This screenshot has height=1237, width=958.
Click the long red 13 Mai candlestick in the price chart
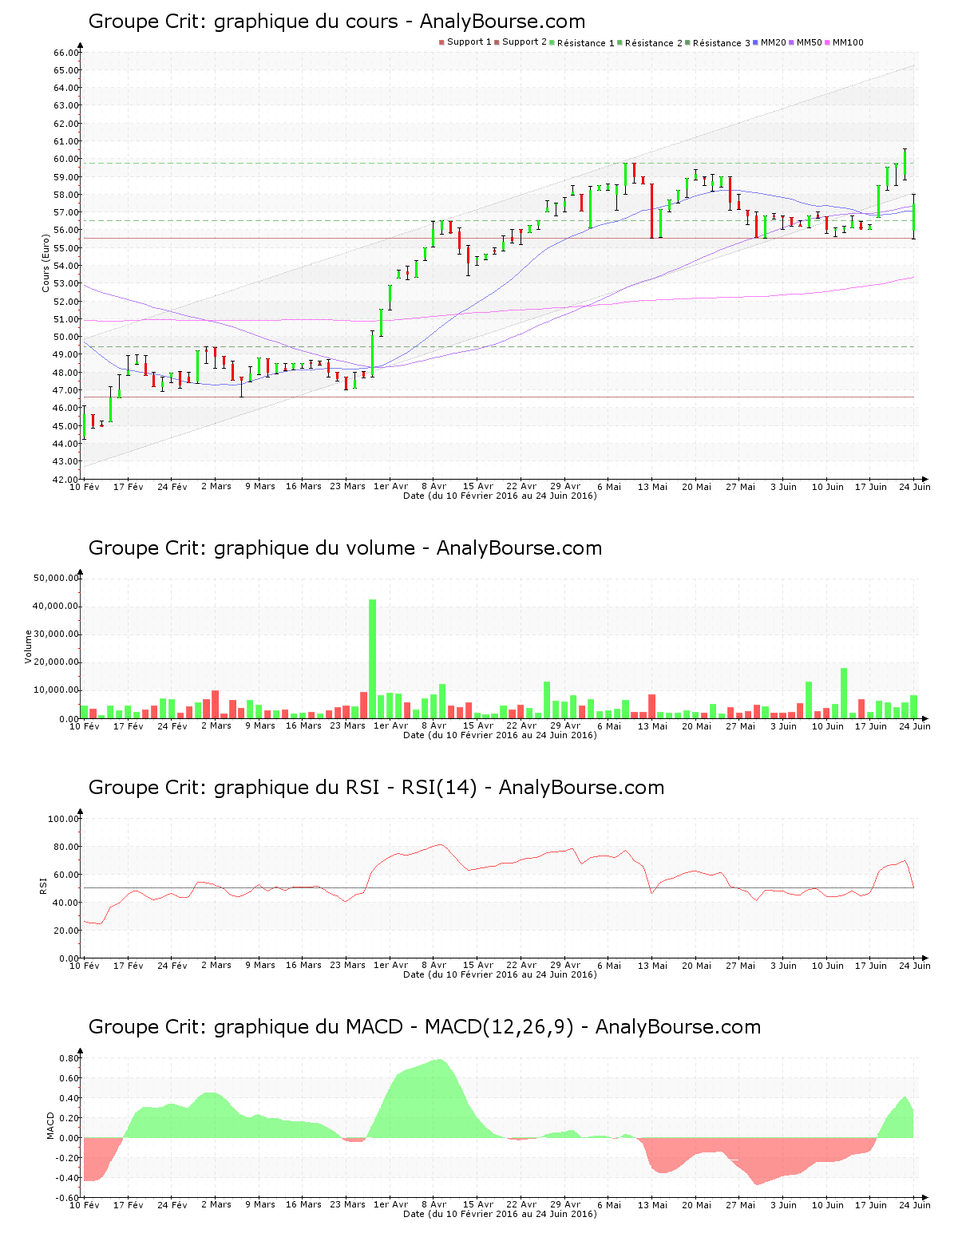tap(651, 211)
